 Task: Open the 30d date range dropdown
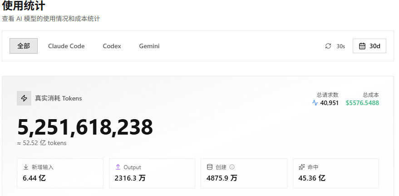pos(369,46)
